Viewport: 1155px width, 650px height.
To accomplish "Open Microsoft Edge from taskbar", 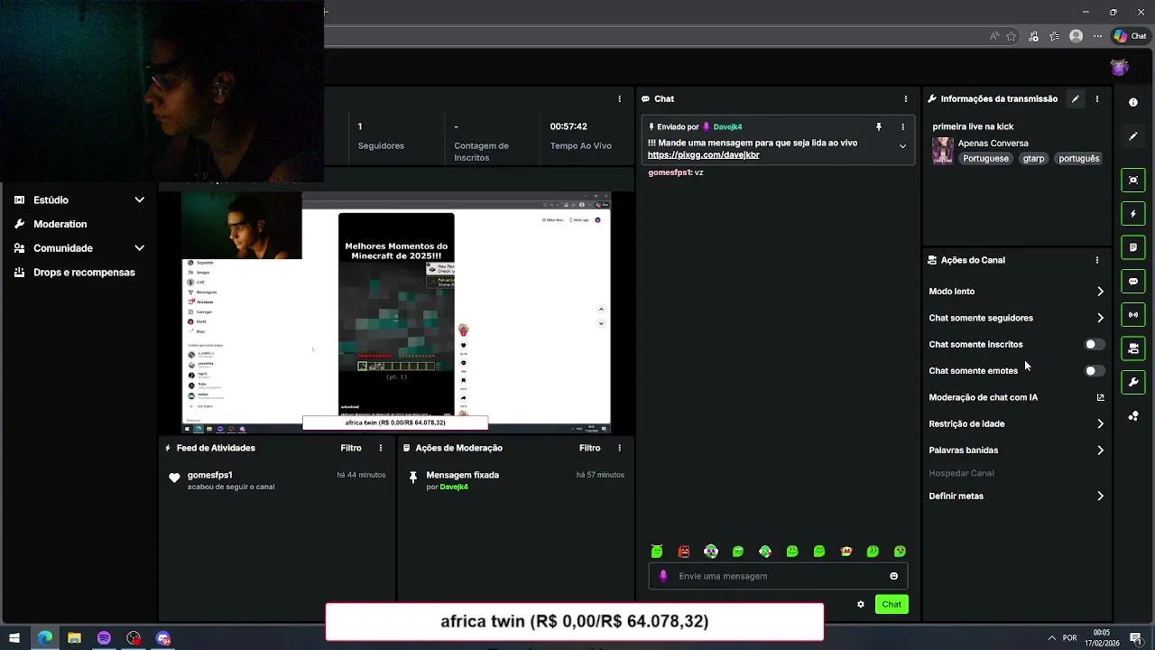I will tap(45, 638).
